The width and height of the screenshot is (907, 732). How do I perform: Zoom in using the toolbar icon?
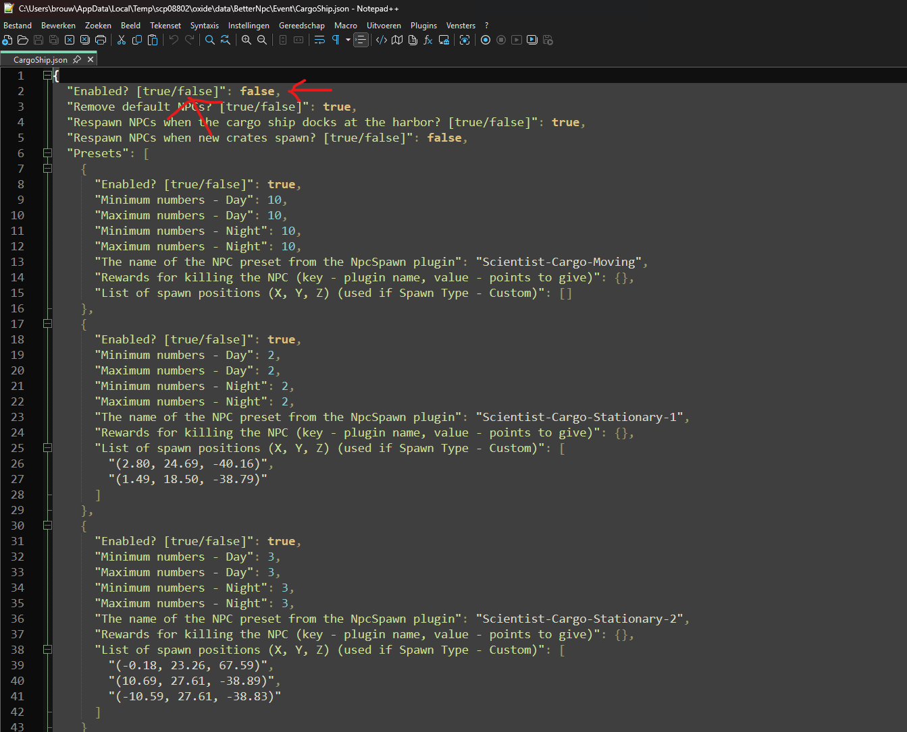247,40
